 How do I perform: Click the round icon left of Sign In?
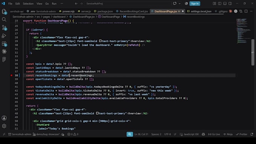[186, 3]
